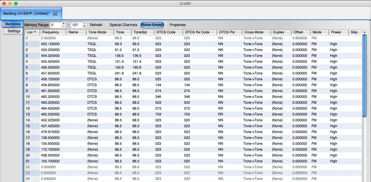Viewport: 371px width, 182px height.
Task: Sort by the Loc column header
Action: [x=31, y=32]
